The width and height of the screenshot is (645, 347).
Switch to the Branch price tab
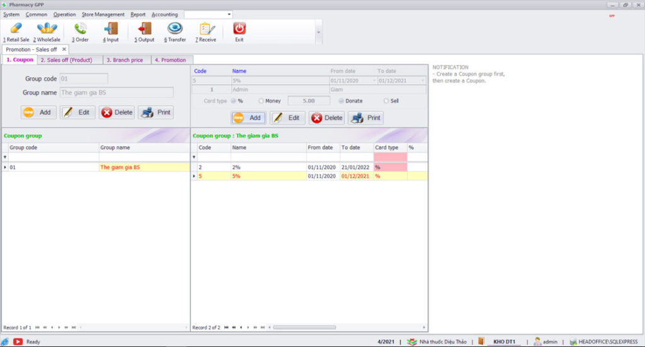[x=124, y=60]
